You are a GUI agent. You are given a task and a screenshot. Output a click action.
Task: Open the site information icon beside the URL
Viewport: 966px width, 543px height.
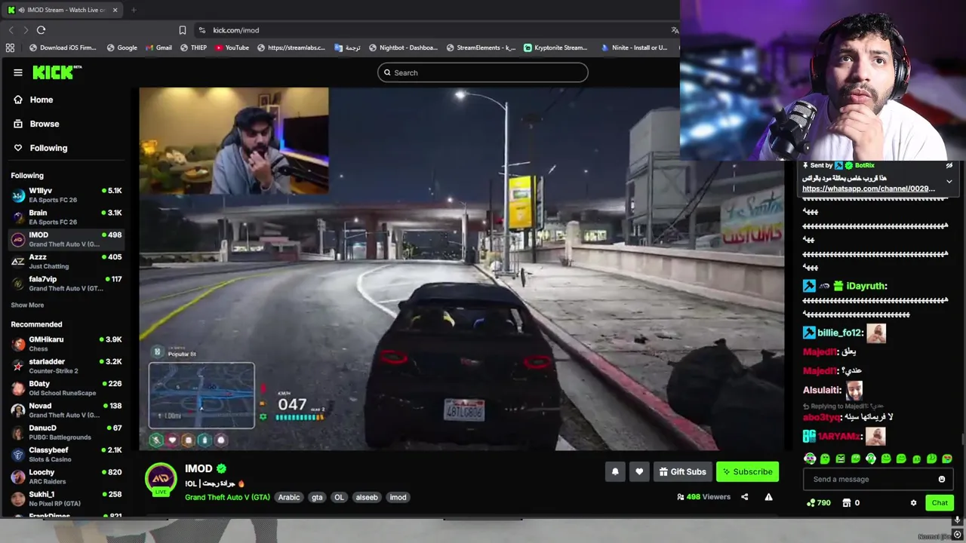(202, 30)
